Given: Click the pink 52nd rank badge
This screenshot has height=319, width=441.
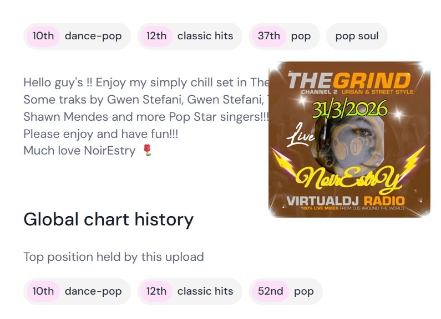Looking at the screenshot, I should click(x=270, y=291).
